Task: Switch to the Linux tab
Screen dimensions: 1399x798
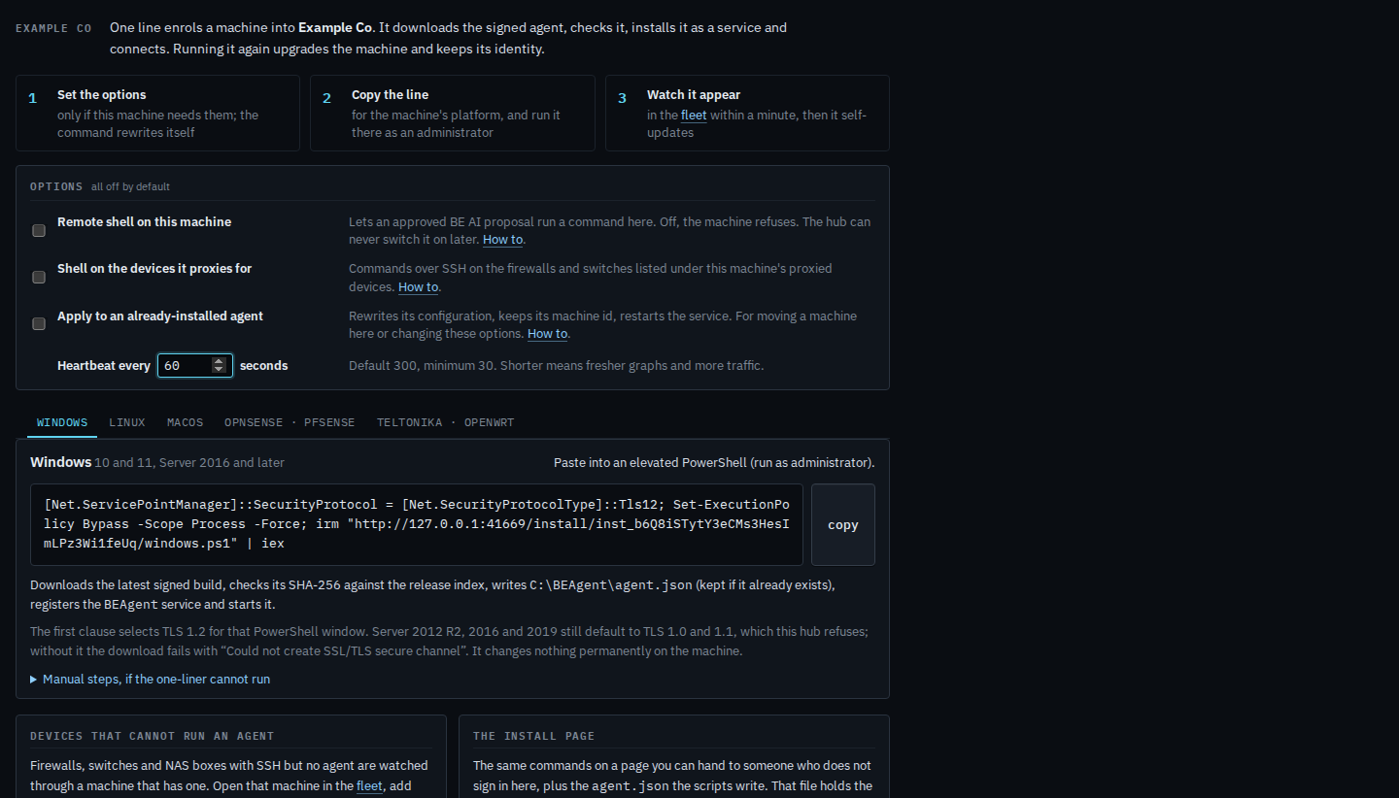Action: (127, 422)
